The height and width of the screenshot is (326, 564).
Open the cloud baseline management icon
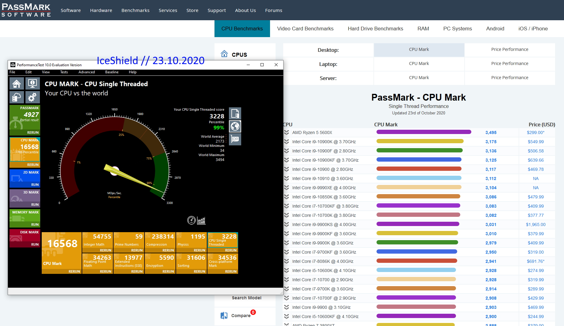click(17, 98)
